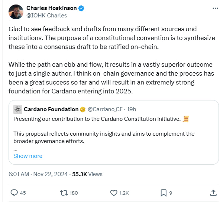Image resolution: width=223 pixels, height=202 pixels.
Task: Click the 6:01 AM Nov 22, 2024 timestamp
Action: [38, 174]
